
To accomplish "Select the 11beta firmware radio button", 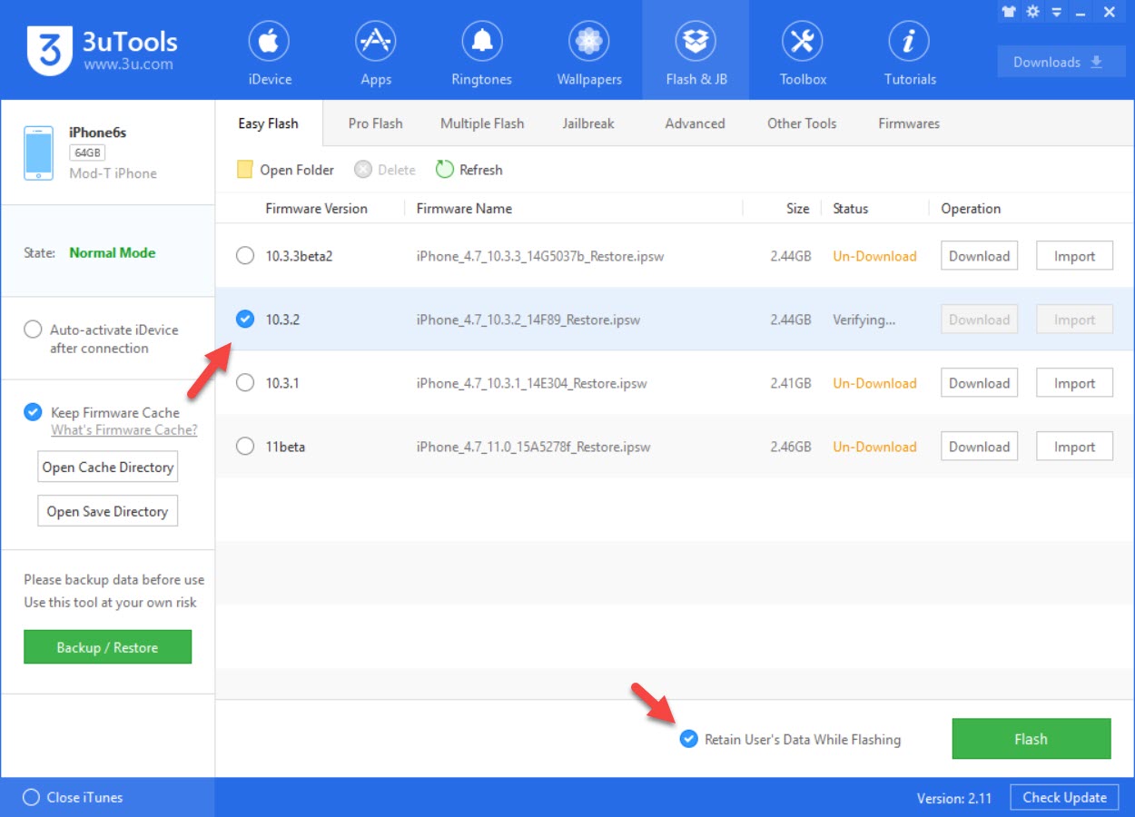I will point(245,447).
